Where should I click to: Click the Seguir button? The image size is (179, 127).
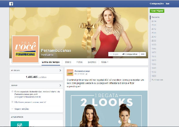click(x=114, y=54)
